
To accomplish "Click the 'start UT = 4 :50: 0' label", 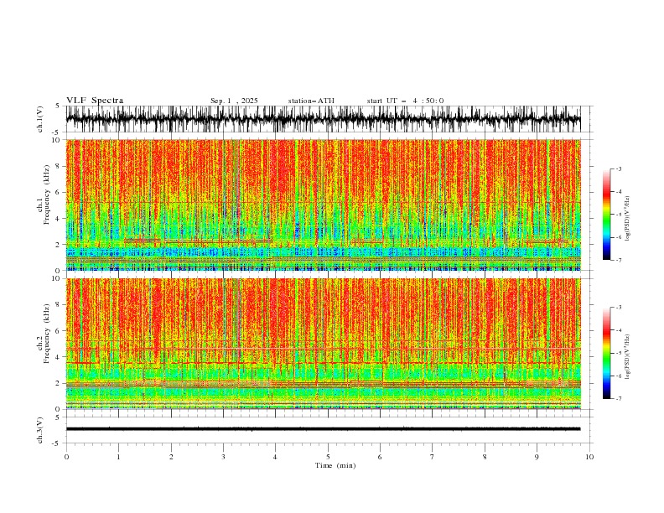I will (x=405, y=101).
